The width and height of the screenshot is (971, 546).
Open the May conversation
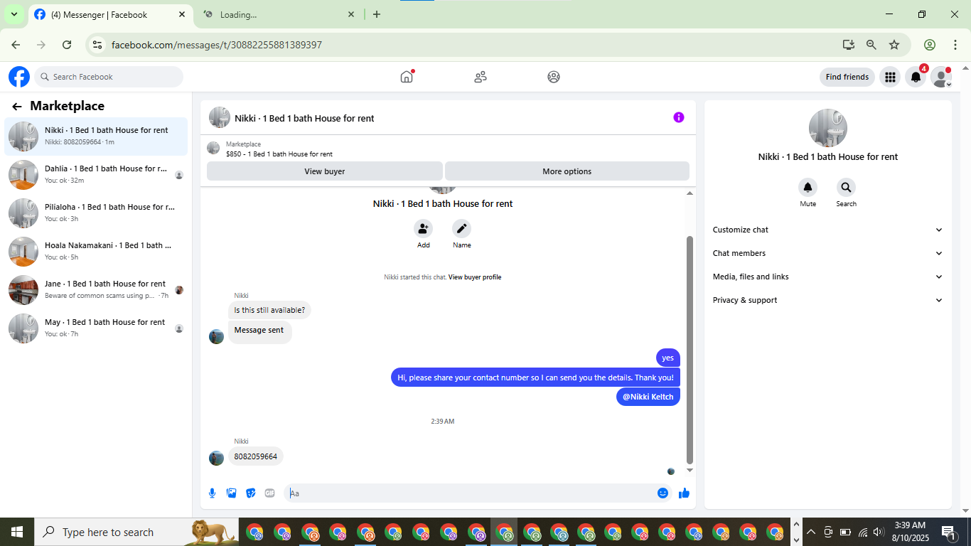[x=96, y=328]
